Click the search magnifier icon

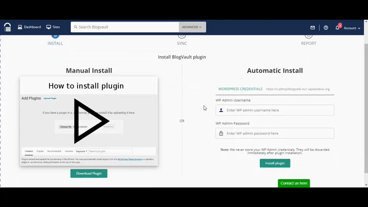click(x=75, y=27)
